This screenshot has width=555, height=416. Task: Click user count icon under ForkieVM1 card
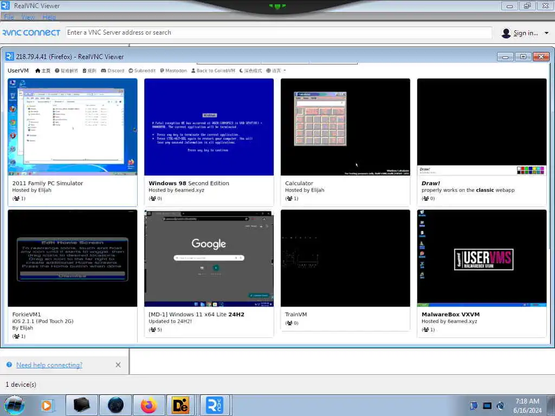tap(17, 336)
